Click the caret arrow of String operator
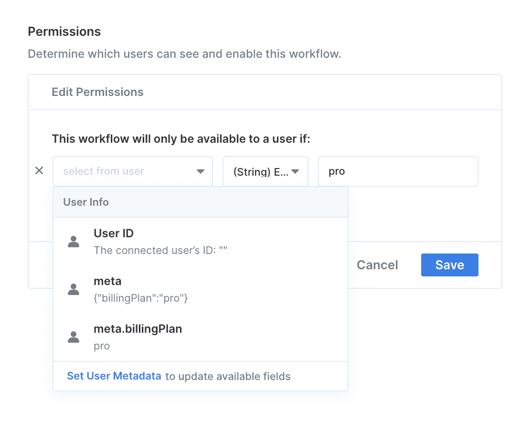531x422 pixels. pyautogui.click(x=296, y=171)
